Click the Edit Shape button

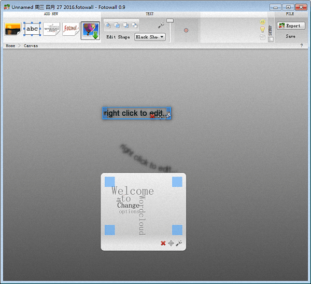(x=118, y=37)
